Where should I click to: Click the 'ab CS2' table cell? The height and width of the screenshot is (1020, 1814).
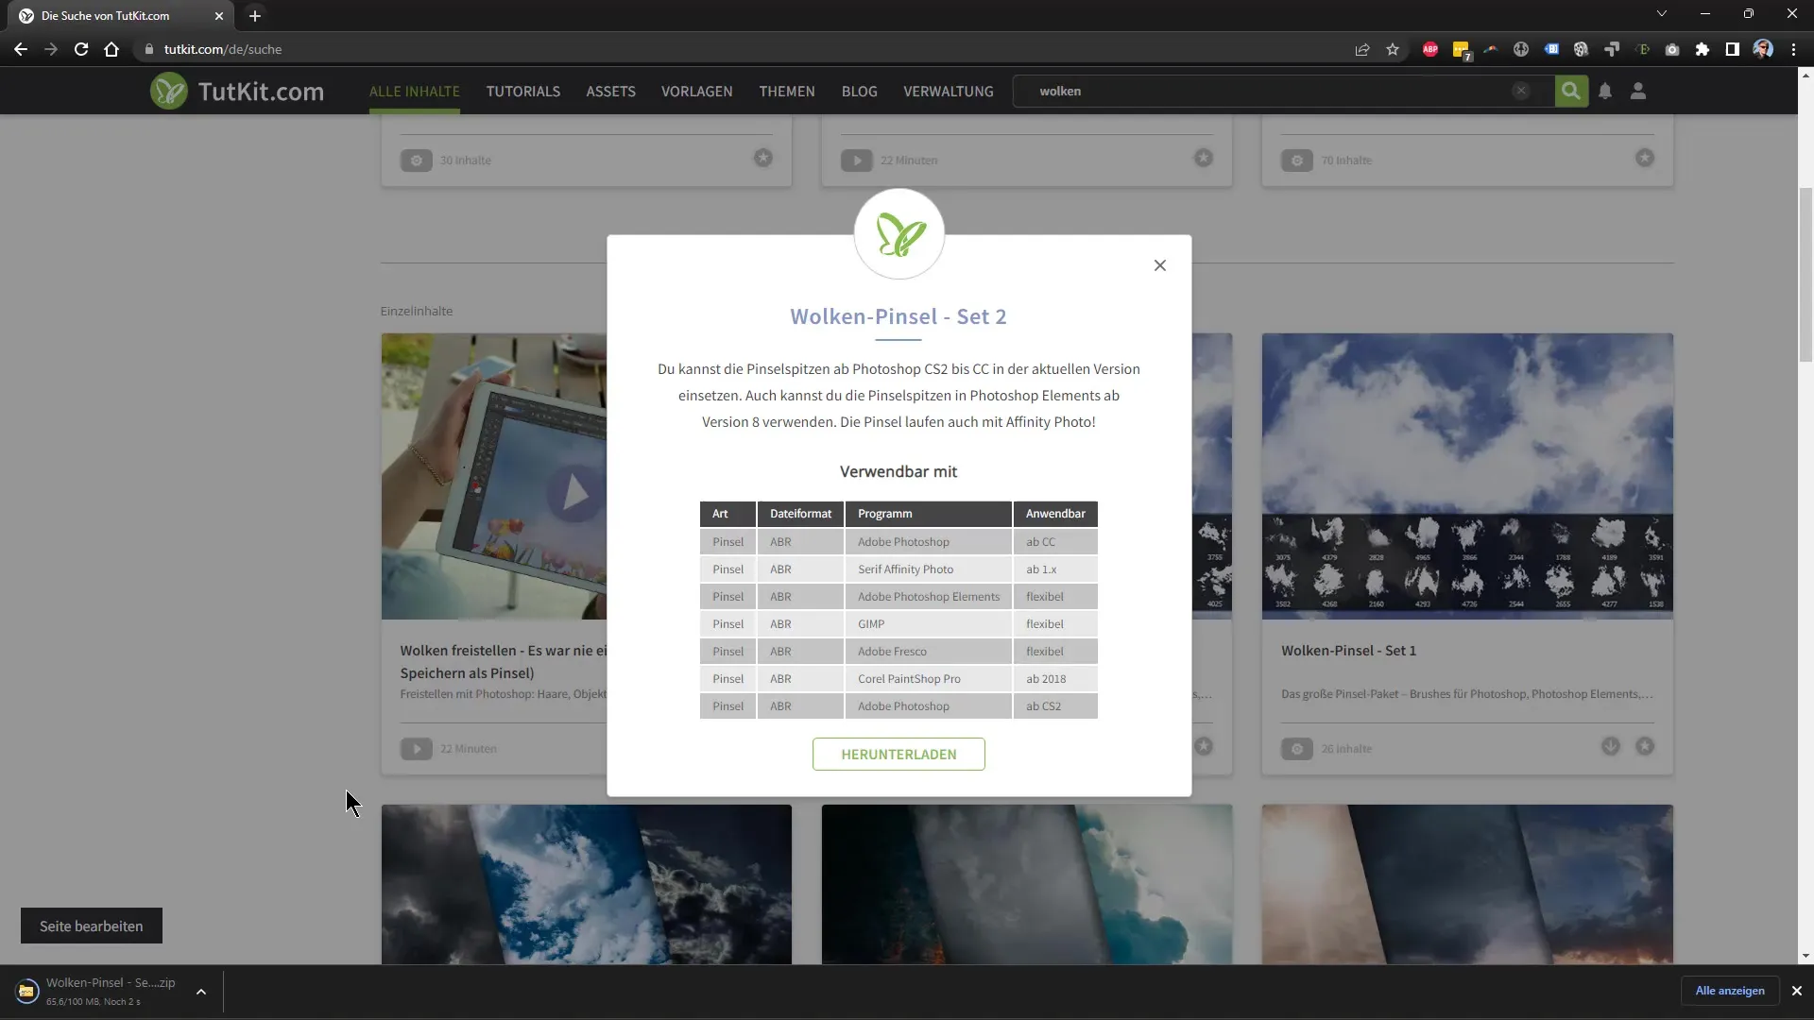pyautogui.click(x=1055, y=705)
